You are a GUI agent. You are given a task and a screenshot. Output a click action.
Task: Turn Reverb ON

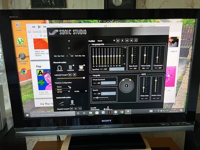pyautogui.click(x=95, y=94)
